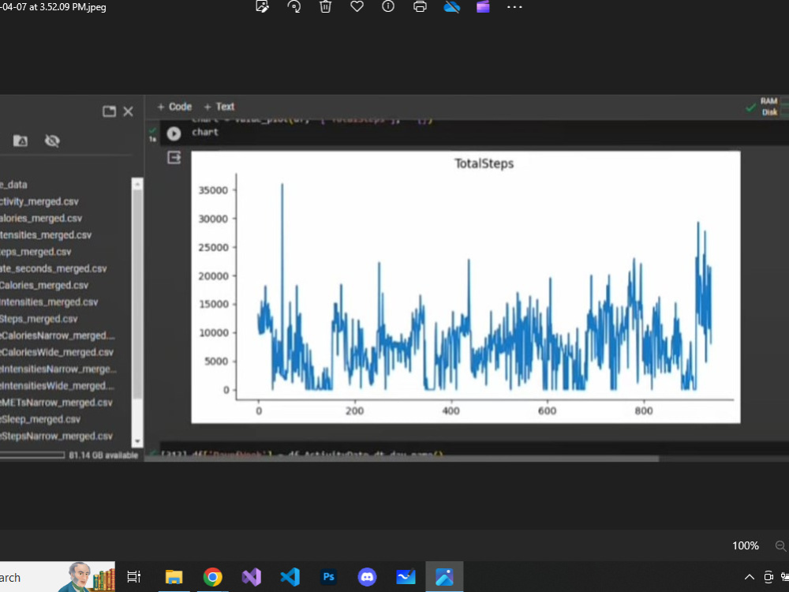Select the Intensities_merged.csv file
Viewport: 789px width, 592px height.
tap(49, 302)
